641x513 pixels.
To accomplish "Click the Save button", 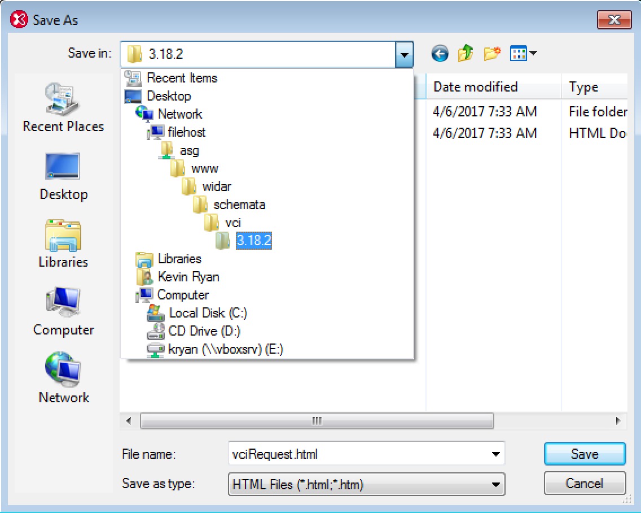I will point(585,454).
